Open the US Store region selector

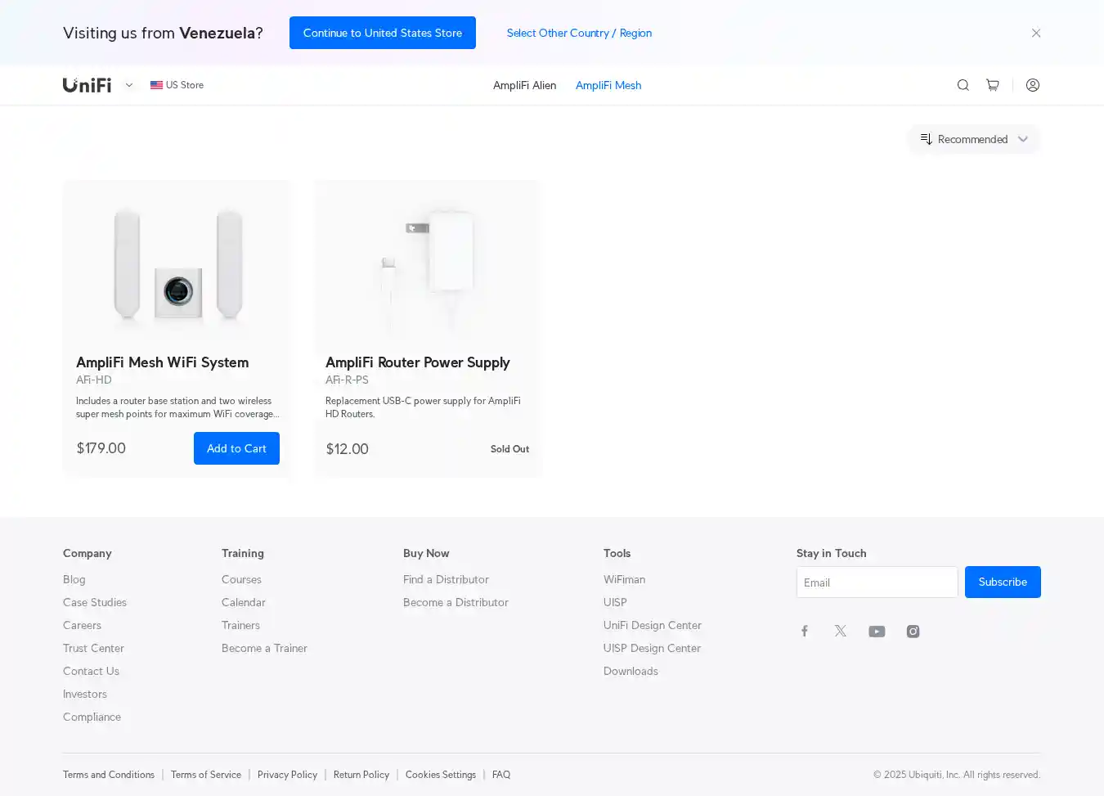pyautogui.click(x=177, y=85)
